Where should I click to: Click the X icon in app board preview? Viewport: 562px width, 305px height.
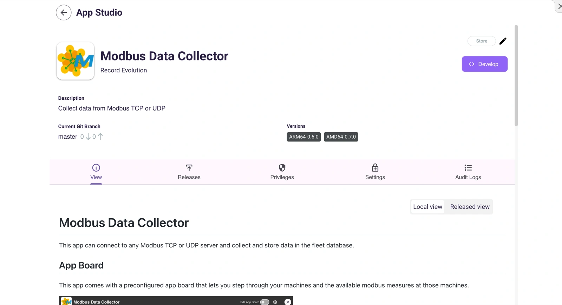[x=288, y=302]
